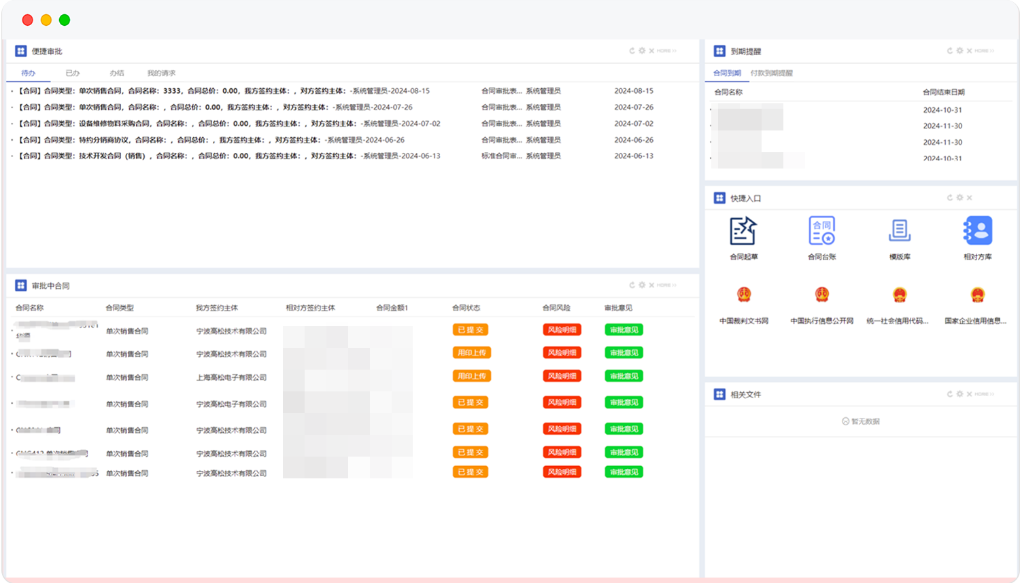Launch the 中国执行信息公开网 shortcut
The height and width of the screenshot is (583, 1020).
click(x=821, y=295)
